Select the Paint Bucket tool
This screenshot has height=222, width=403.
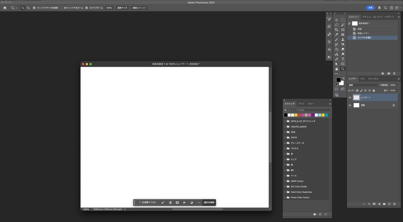(336, 49)
